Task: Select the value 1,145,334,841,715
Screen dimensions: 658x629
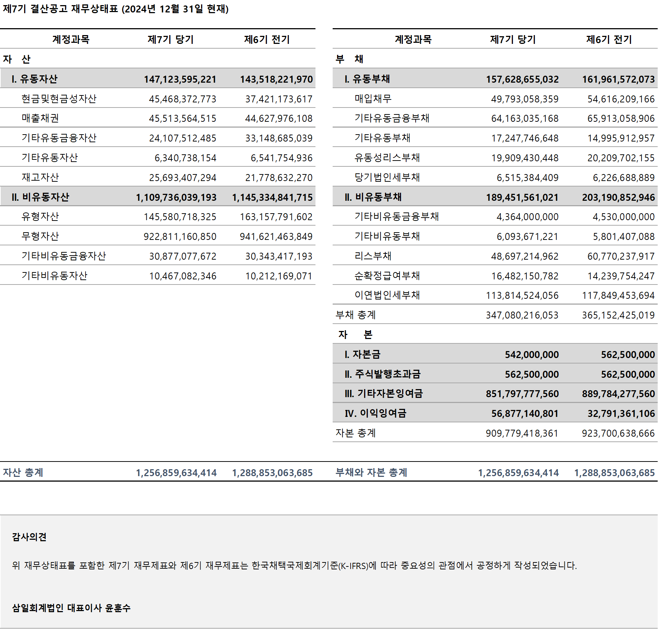Action: [x=273, y=197]
